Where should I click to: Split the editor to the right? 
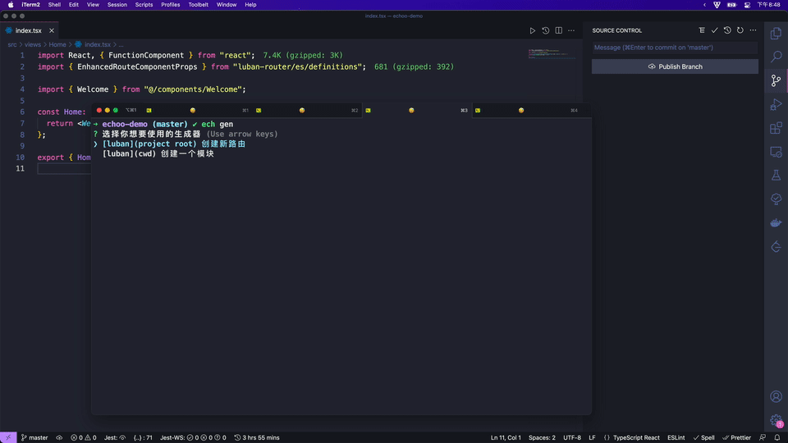click(x=558, y=30)
